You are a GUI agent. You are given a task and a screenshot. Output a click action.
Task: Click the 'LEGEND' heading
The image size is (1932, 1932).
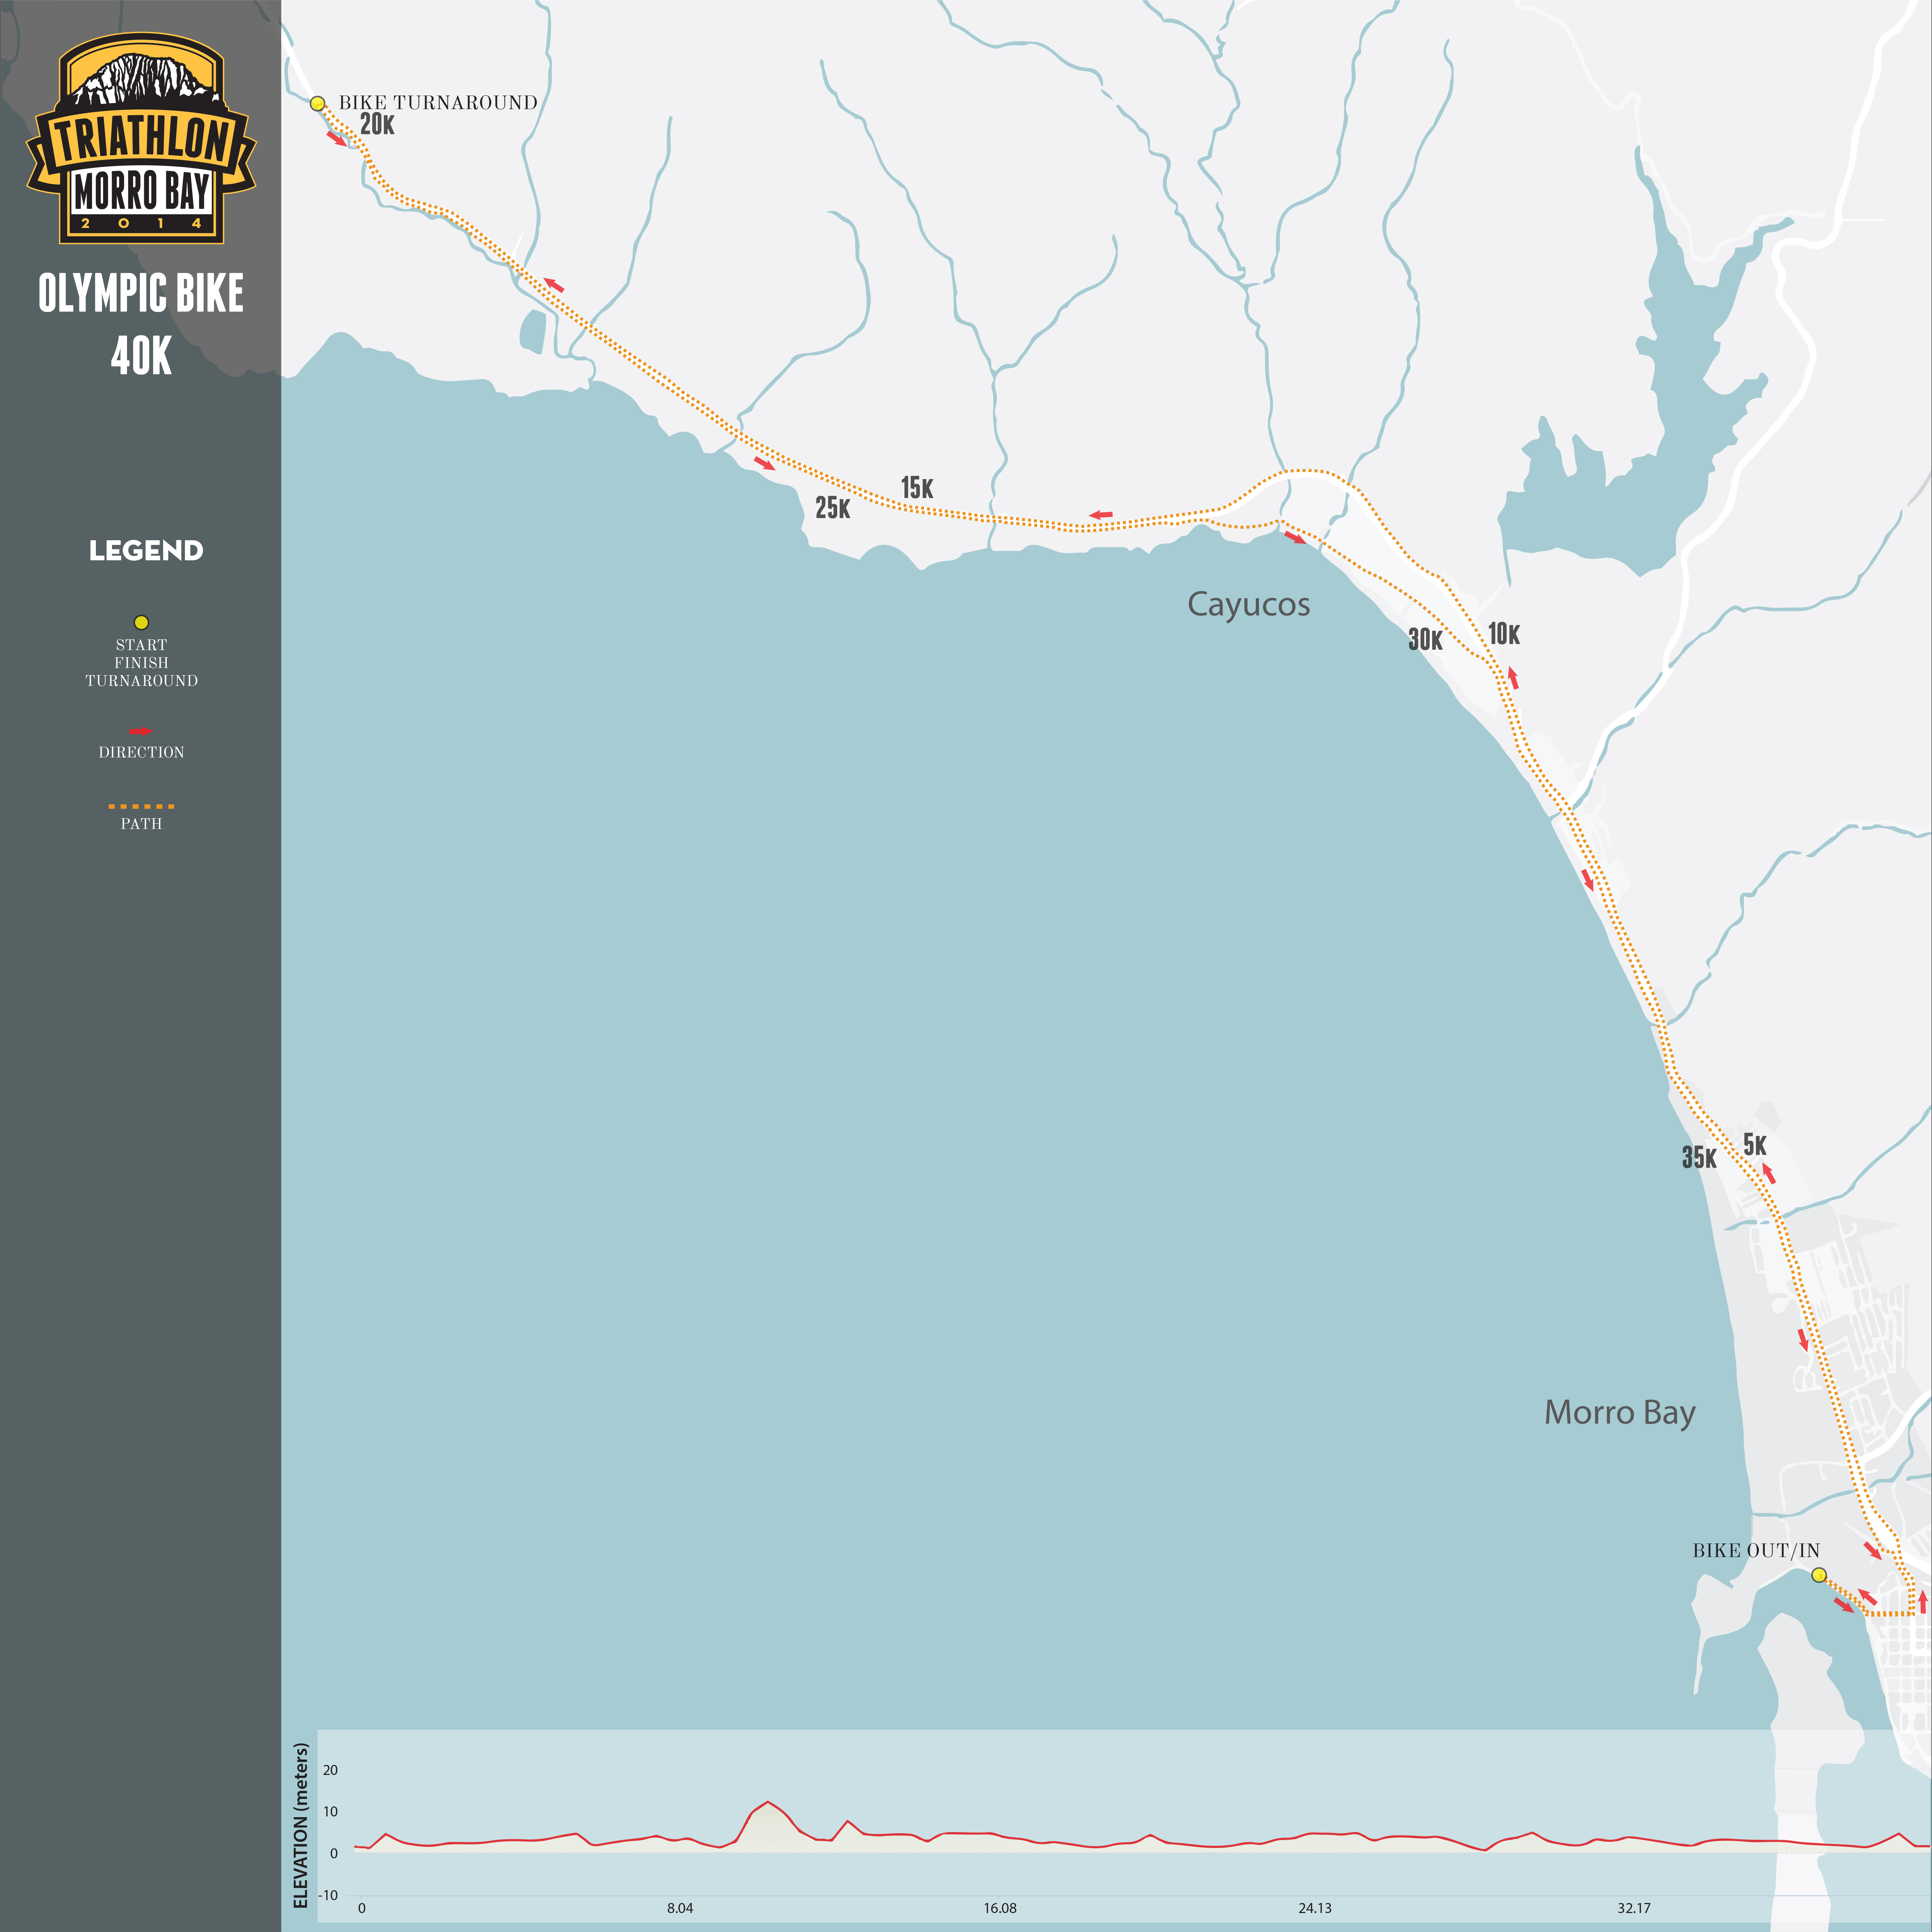coord(146,550)
